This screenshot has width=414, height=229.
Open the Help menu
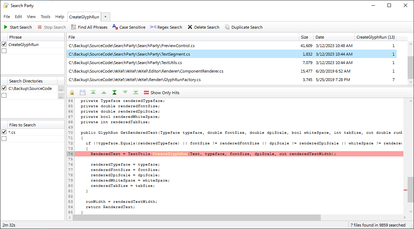(60, 17)
